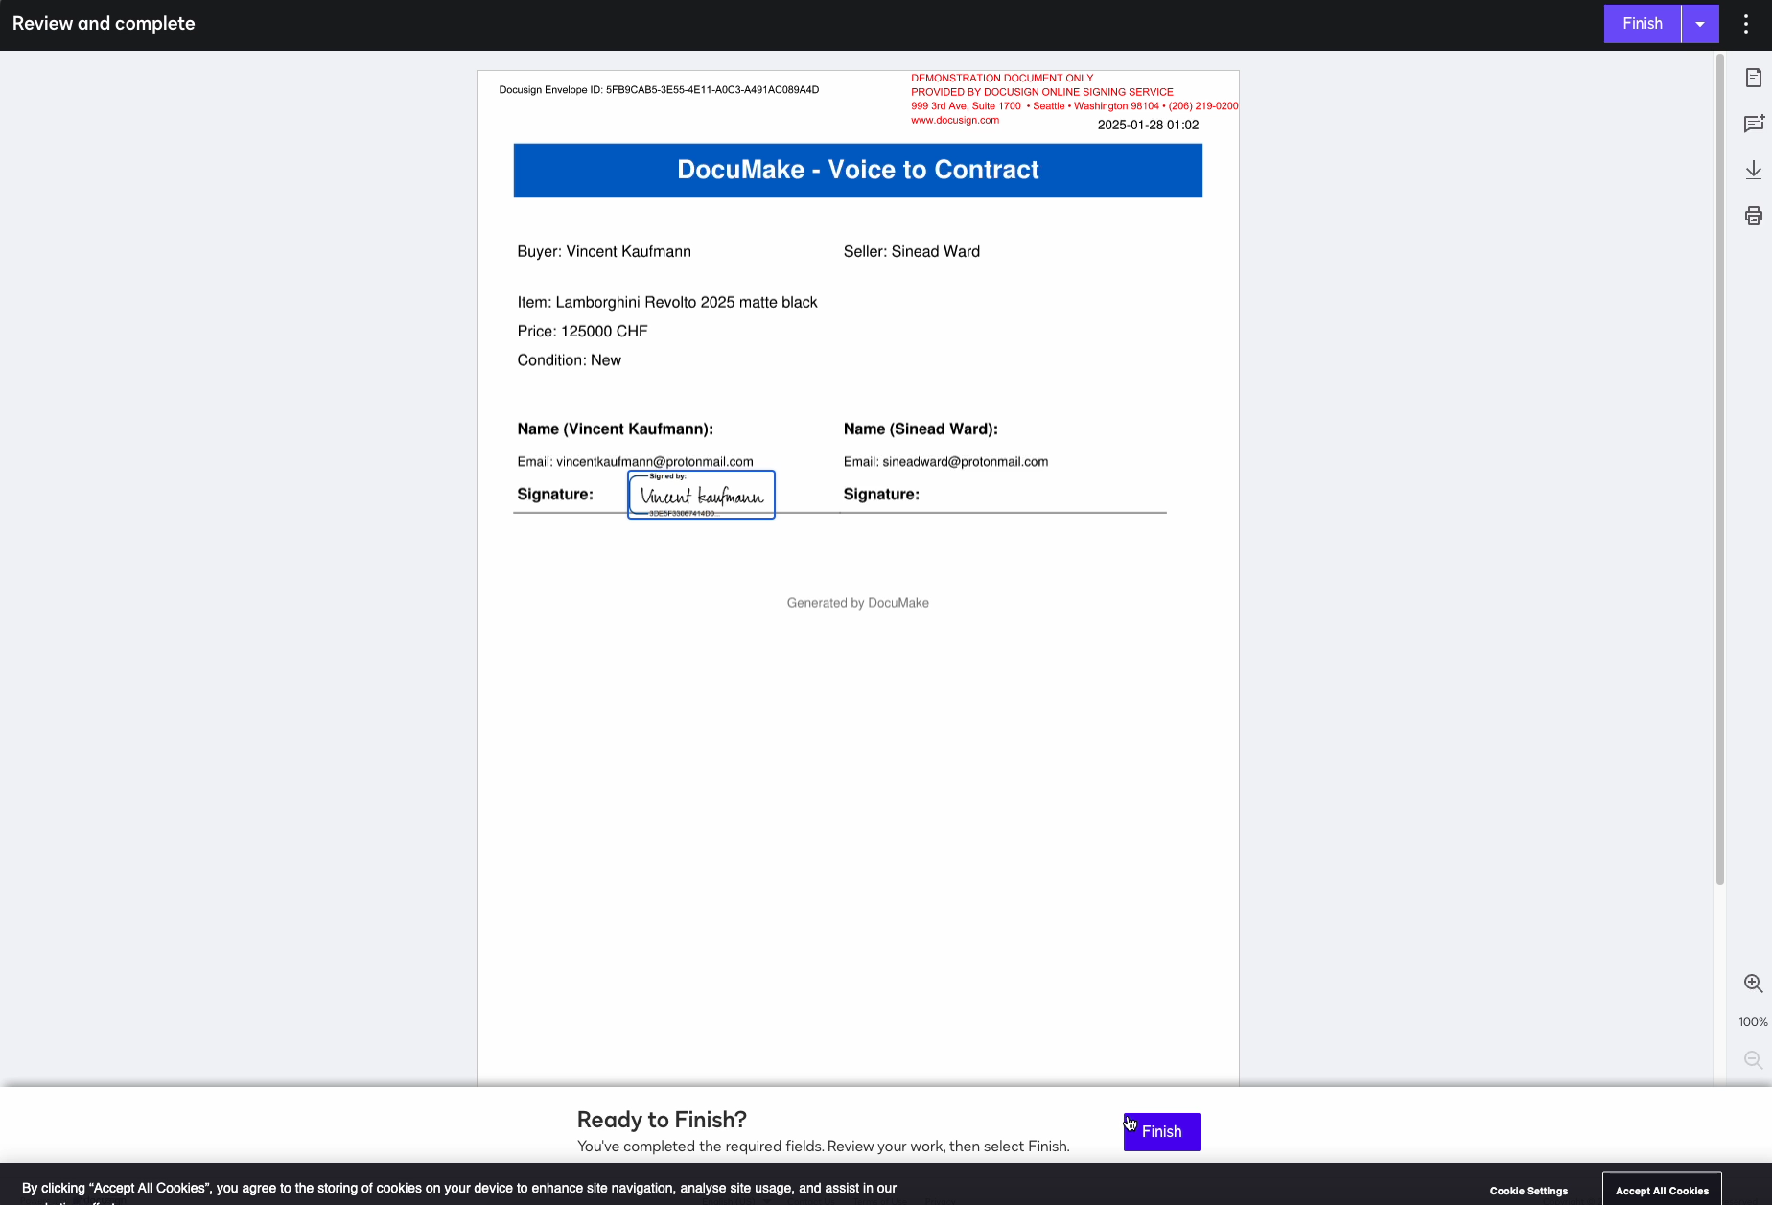Click 'Seller: Sinead Ward' text
Screen dimensions: 1772x1205
pos(912,251)
